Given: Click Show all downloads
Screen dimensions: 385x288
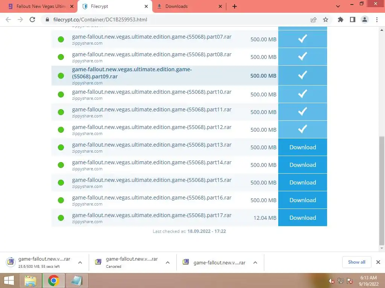Looking at the screenshot, I should pyautogui.click(x=356, y=262).
